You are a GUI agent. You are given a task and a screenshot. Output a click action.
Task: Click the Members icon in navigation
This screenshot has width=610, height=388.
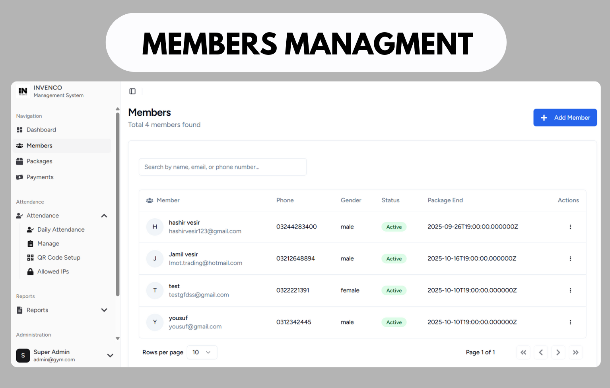(x=19, y=145)
